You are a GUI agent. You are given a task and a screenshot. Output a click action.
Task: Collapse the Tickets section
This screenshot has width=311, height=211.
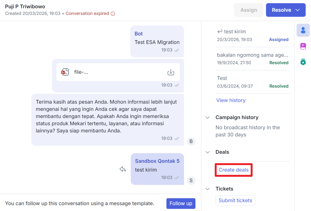pyautogui.click(x=208, y=189)
